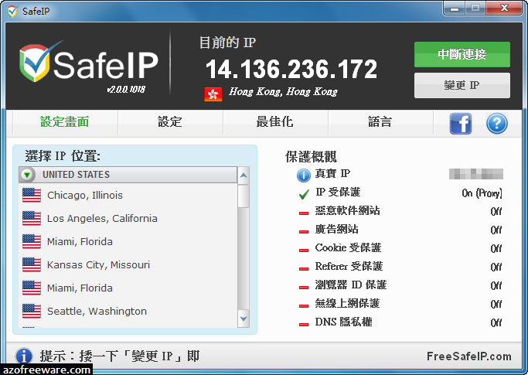
Task: Click the On (Proxy) status value
Action: point(482,193)
